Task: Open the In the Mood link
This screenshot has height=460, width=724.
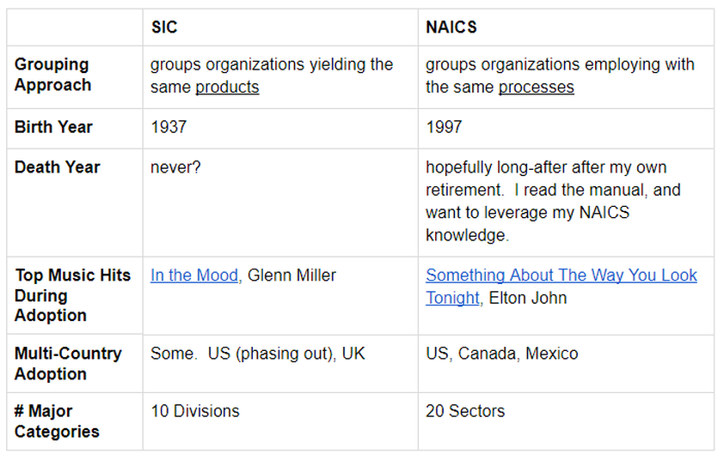Action: (x=194, y=275)
